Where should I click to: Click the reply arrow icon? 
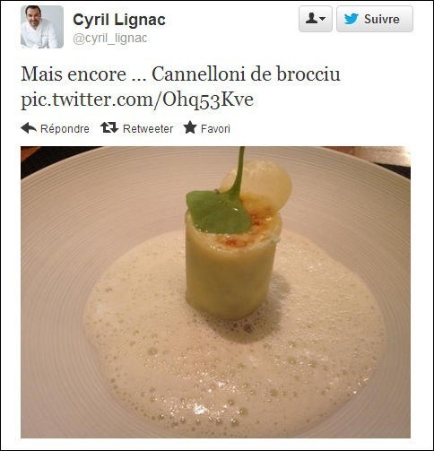29,128
